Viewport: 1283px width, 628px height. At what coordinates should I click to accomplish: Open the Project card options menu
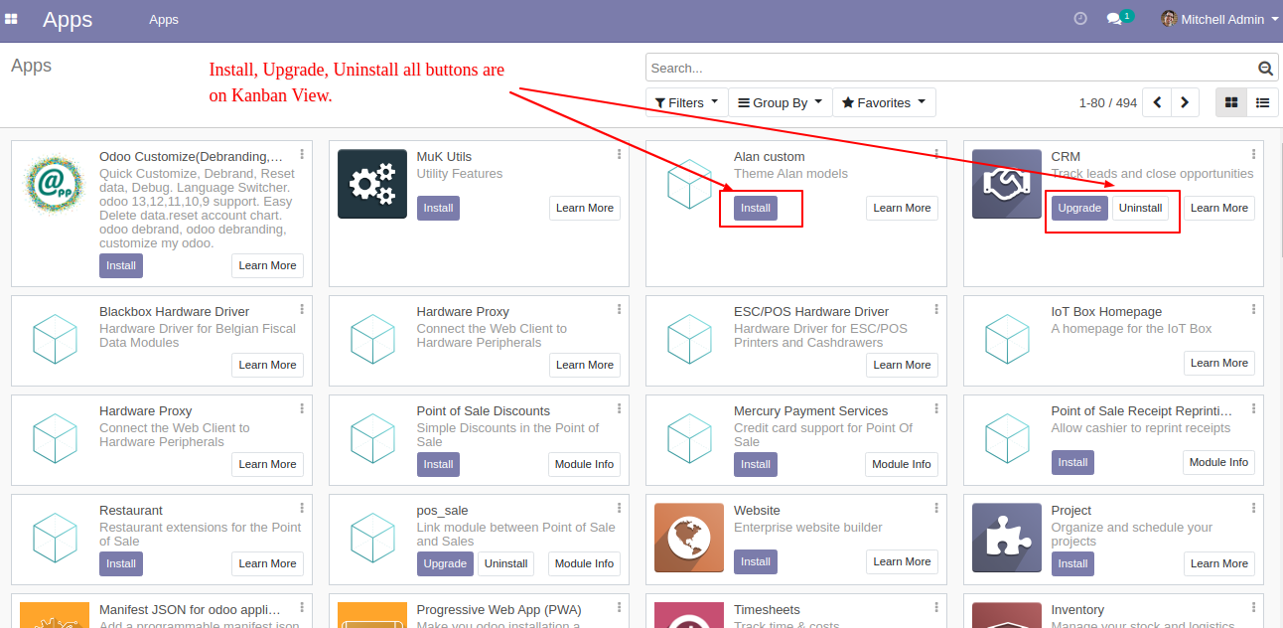click(x=1253, y=509)
